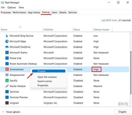Click the Microsoft Teams row icon
This screenshot has width=132, height=115.
[7, 52]
